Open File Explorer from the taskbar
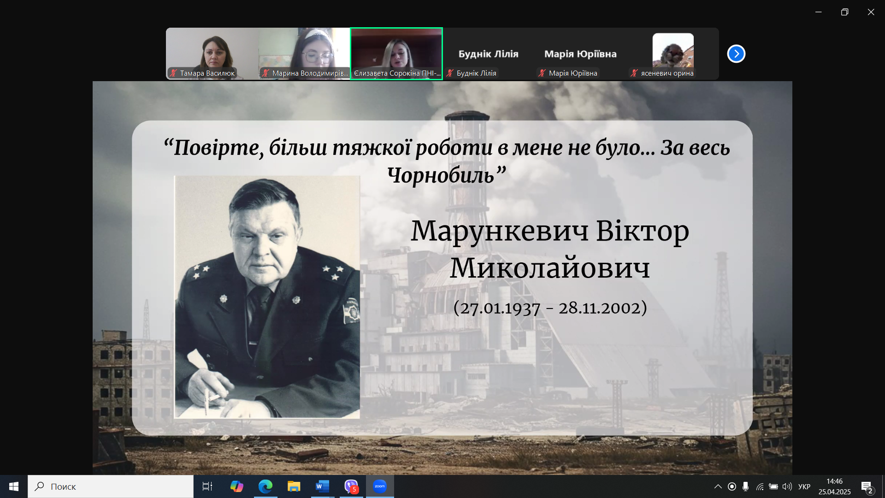Image resolution: width=885 pixels, height=498 pixels. [x=294, y=486]
